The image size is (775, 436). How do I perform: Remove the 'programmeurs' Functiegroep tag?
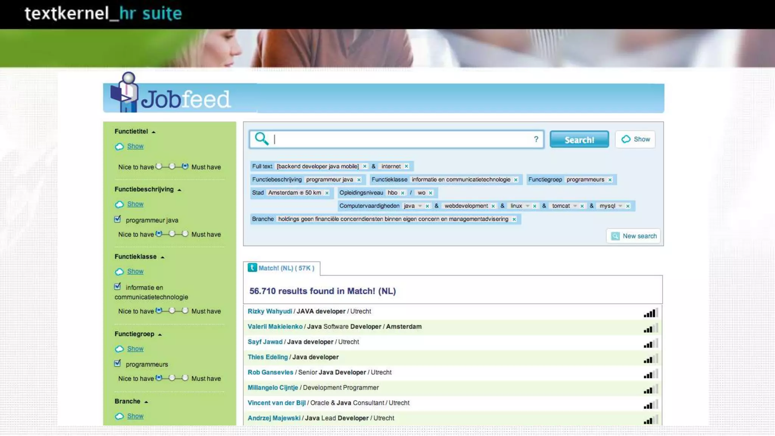click(610, 180)
